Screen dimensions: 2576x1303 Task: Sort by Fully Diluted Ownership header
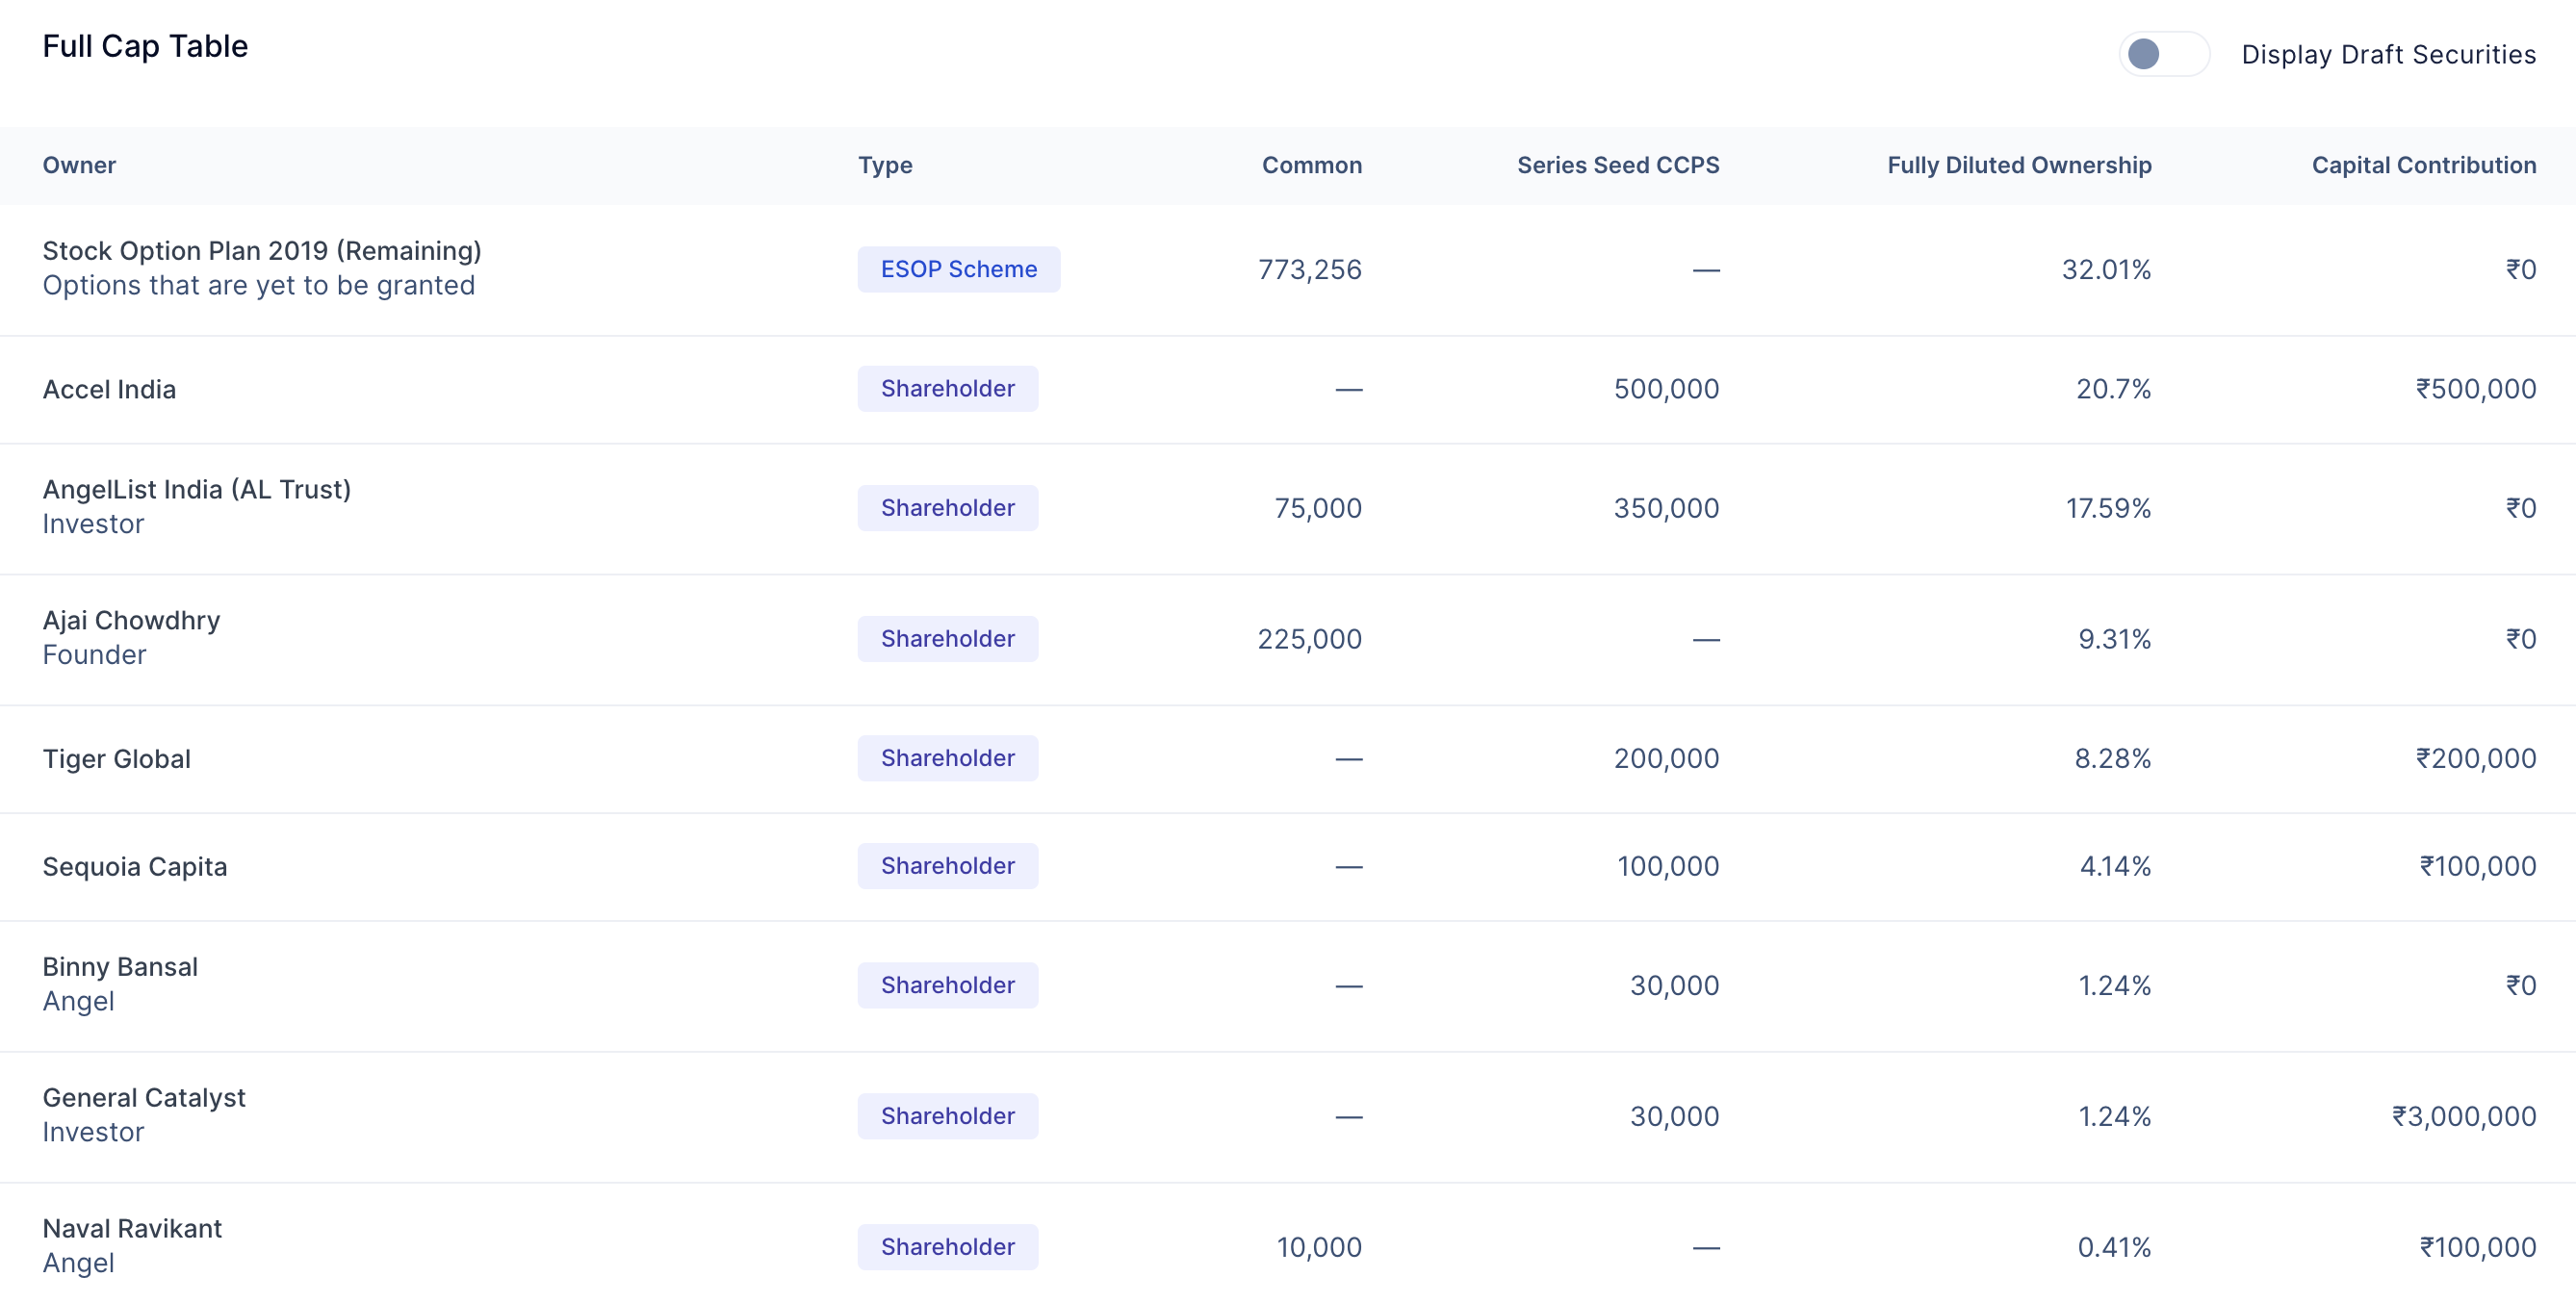(2018, 165)
